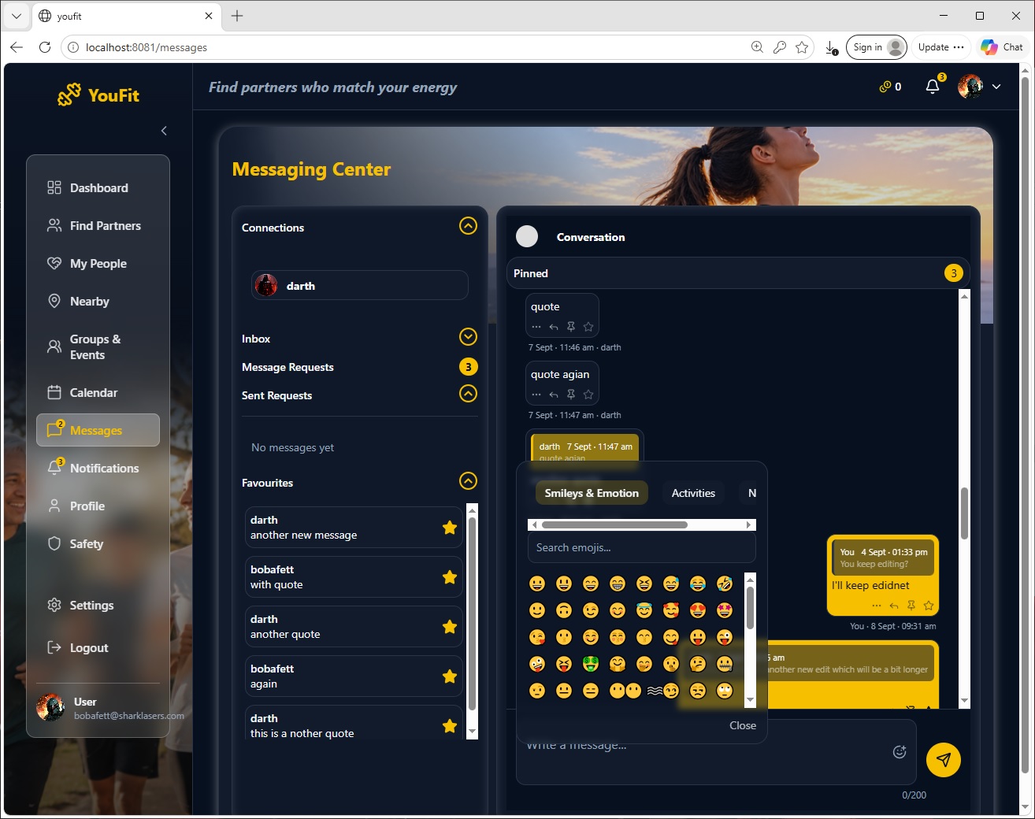Reply to the "quote" pinned message
The height and width of the screenshot is (819, 1035).
[554, 327]
